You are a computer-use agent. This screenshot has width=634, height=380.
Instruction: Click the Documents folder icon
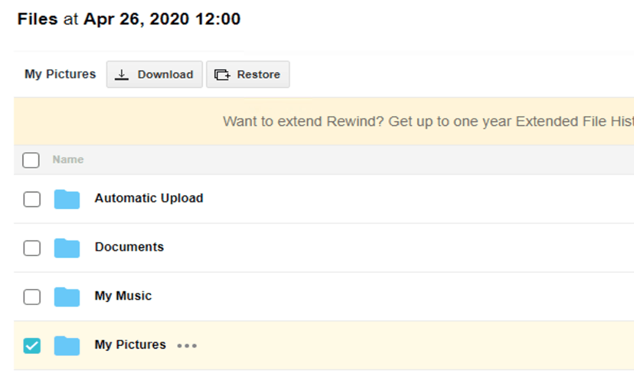point(67,248)
